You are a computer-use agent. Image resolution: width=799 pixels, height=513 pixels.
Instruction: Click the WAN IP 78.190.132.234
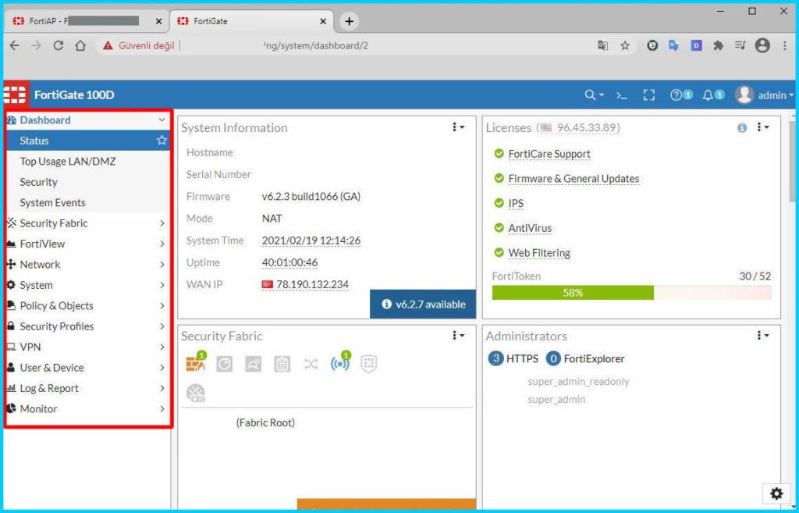tap(312, 284)
